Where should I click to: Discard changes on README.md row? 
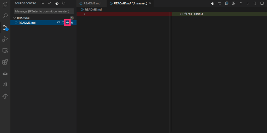(63, 23)
